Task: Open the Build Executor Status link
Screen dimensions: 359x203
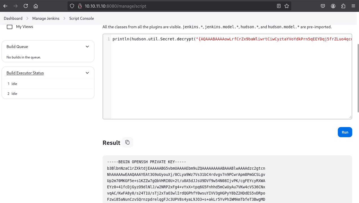Action: tap(25, 73)
